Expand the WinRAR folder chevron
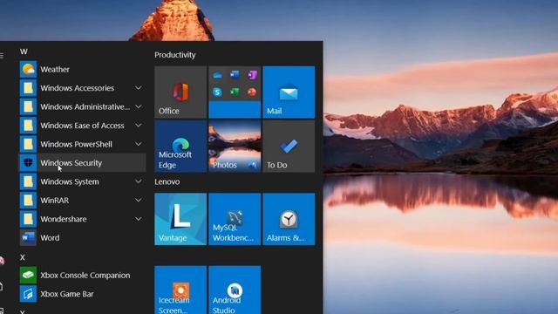 139,201
